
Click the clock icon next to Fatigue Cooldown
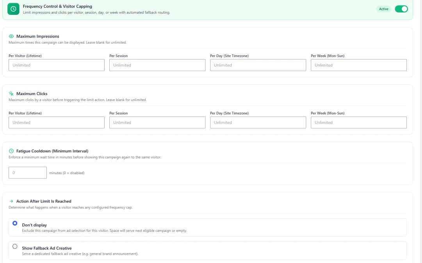[11, 151]
